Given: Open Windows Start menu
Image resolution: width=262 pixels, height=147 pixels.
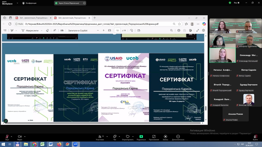Looking at the screenshot, I should pos(3,144).
